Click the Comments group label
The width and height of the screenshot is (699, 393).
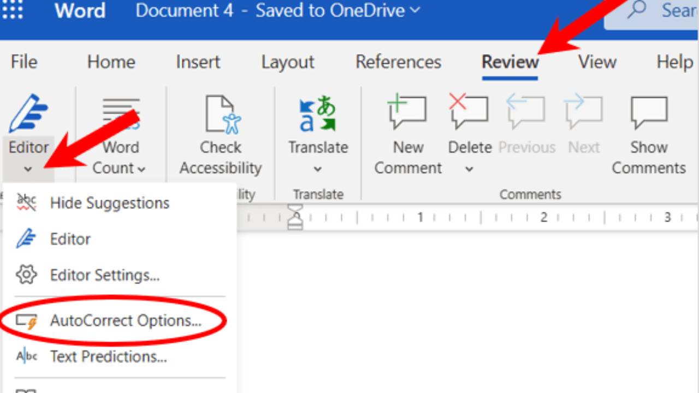tap(530, 194)
